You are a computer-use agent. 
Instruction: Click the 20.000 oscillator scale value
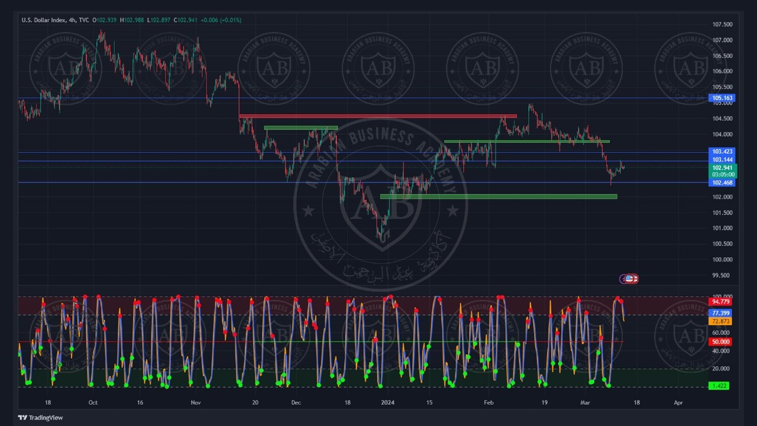[x=721, y=369]
